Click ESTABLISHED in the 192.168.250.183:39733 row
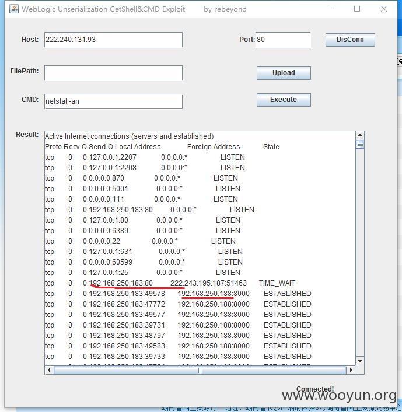This screenshot has height=412, width=402. 288,357
